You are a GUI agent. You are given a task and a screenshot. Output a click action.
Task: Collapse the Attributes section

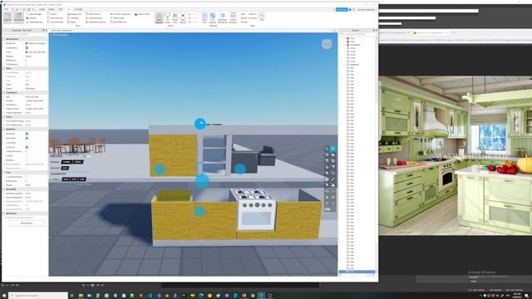(4, 213)
